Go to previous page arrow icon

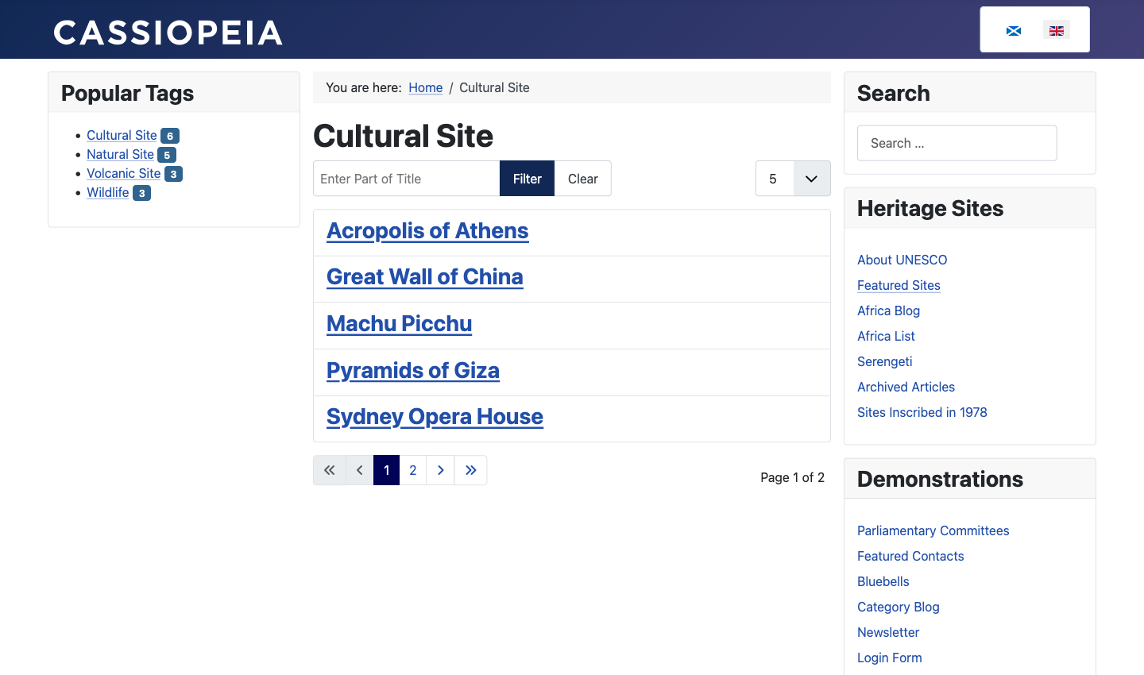[359, 470]
